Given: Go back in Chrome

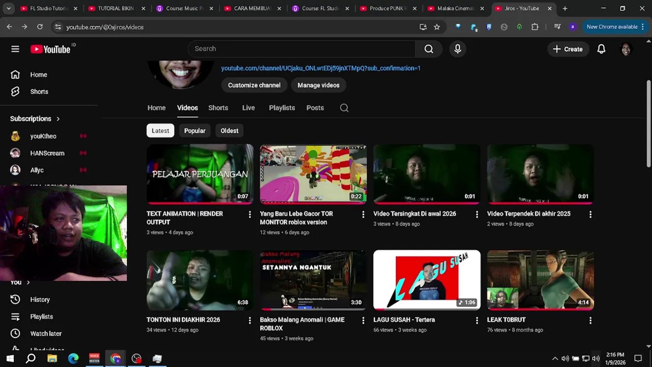Looking at the screenshot, I should (x=9, y=27).
